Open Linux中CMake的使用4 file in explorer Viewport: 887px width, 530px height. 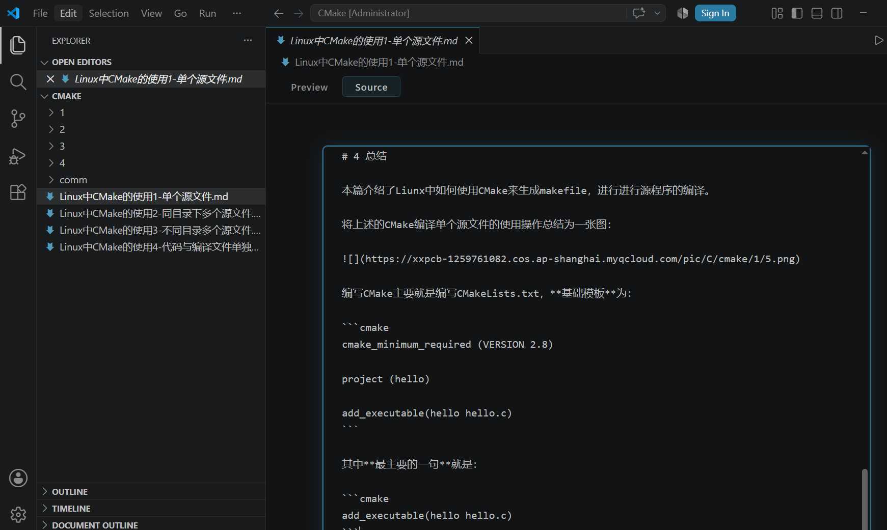151,247
